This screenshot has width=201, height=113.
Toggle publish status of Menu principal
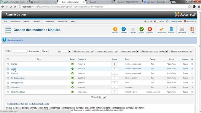pyautogui.click(x=73, y=83)
